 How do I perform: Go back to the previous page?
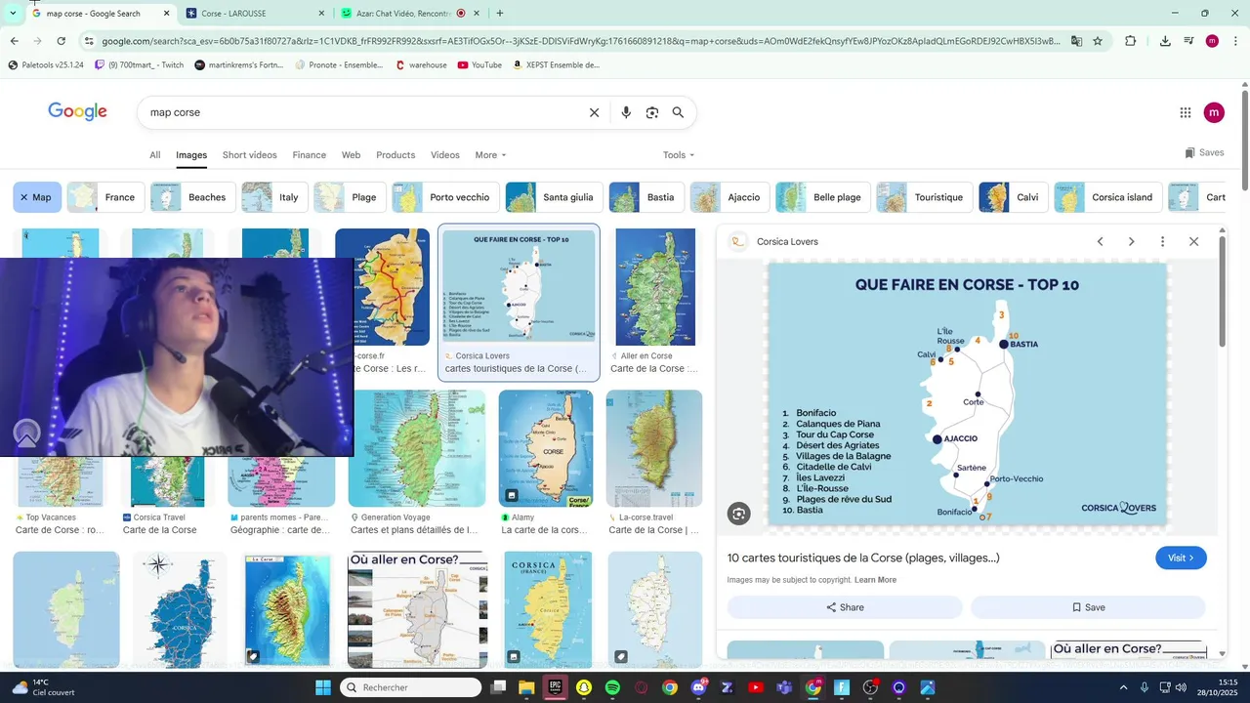[14, 41]
